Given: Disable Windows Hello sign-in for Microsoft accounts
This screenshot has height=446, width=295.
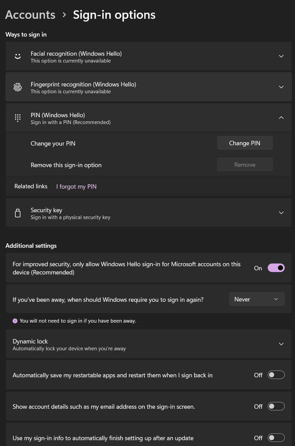Looking at the screenshot, I should [276, 268].
